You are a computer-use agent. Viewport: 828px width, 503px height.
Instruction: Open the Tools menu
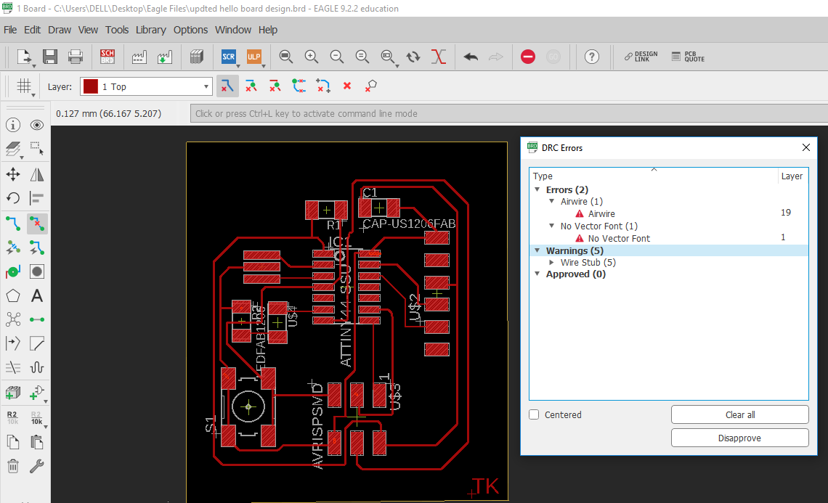[117, 30]
